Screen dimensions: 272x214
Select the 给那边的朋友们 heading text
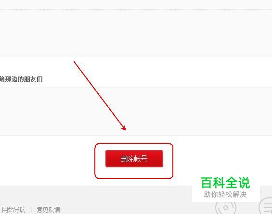[x=21, y=79]
